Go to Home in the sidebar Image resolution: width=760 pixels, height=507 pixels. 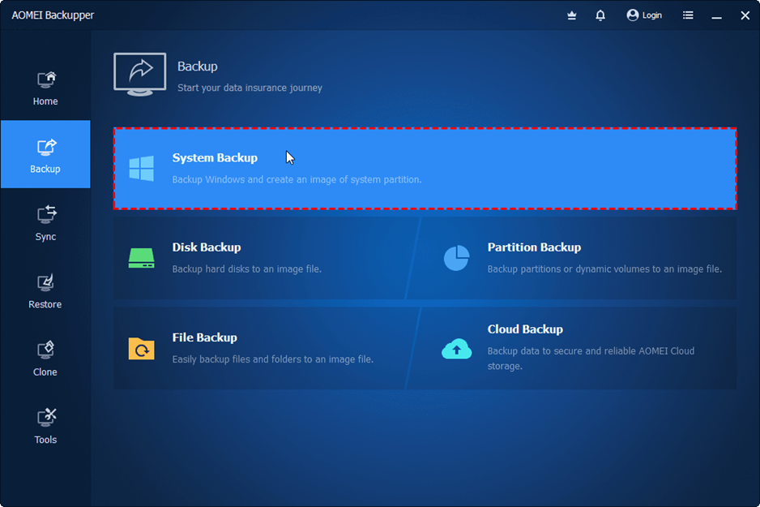pos(45,88)
